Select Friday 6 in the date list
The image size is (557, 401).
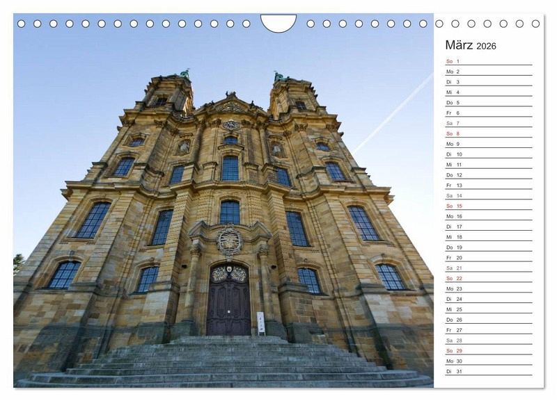pyautogui.click(x=488, y=113)
